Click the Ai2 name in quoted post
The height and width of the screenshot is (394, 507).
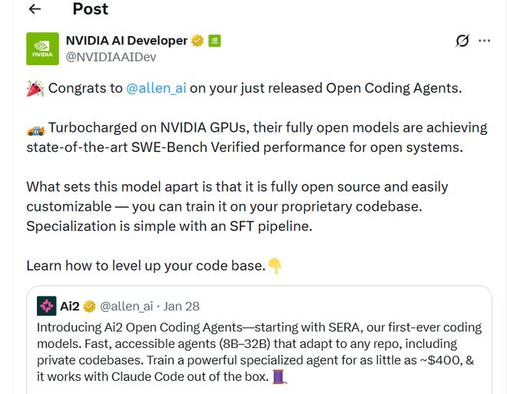click(69, 307)
